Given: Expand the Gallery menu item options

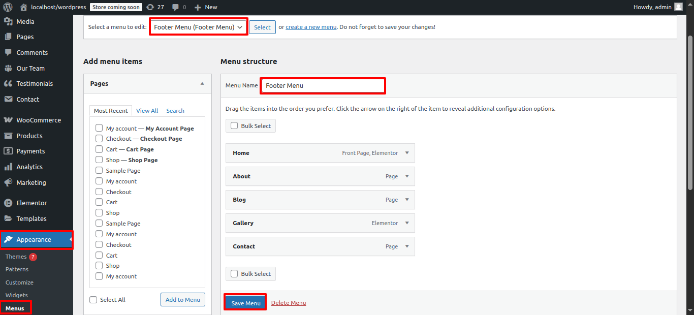Looking at the screenshot, I should click(x=407, y=223).
